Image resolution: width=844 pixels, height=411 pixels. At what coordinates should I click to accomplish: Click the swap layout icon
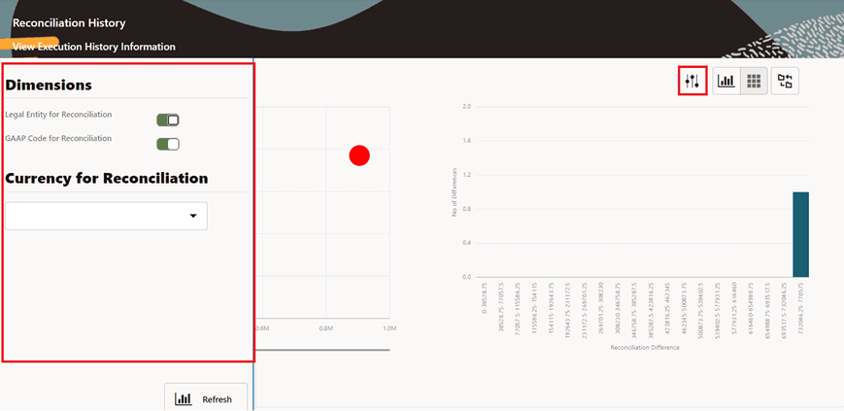pyautogui.click(x=785, y=82)
